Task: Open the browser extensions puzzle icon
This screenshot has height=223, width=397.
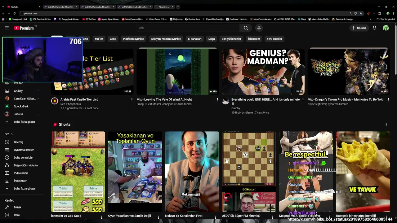Action: click(379, 13)
